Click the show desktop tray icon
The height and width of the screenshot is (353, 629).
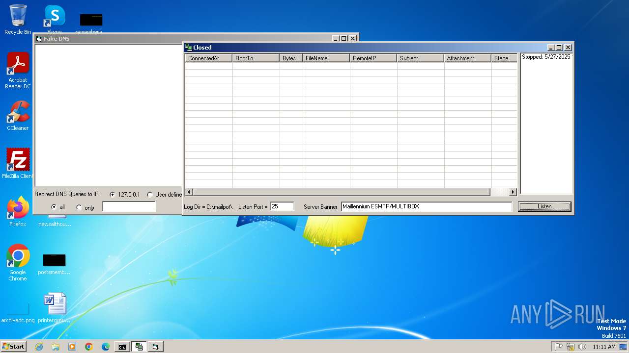623,347
